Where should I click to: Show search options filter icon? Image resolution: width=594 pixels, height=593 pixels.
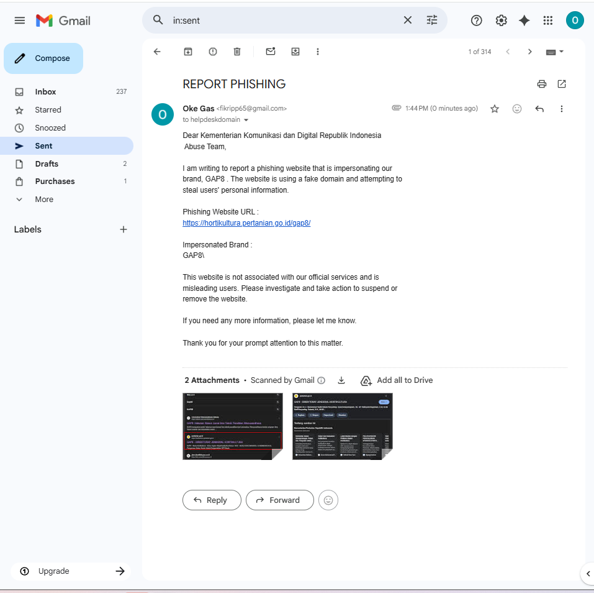tap(432, 20)
